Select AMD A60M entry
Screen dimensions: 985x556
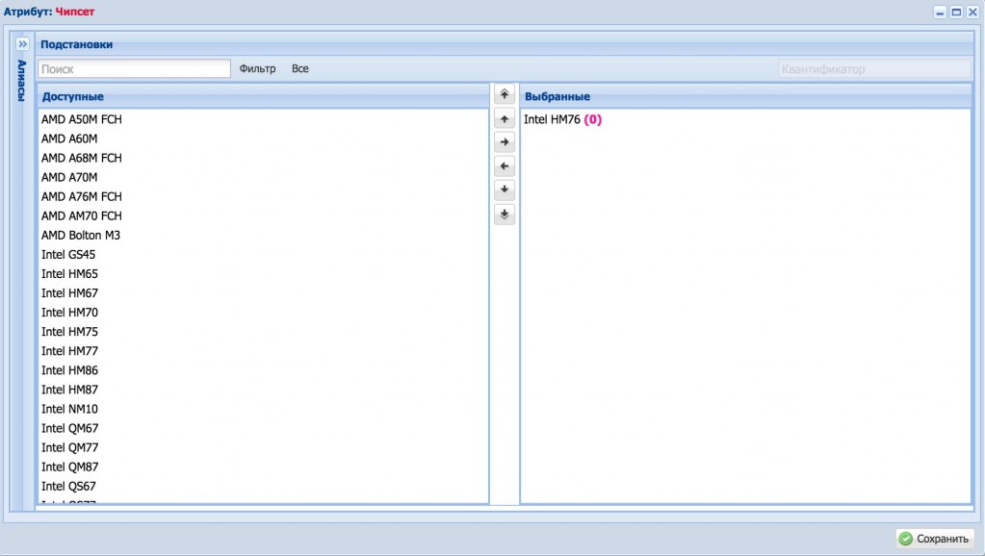pos(263,139)
